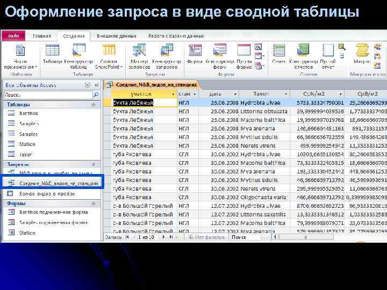
Task: Click the Mya arenaria cell for бухта Лебяжья
Action: (264, 128)
